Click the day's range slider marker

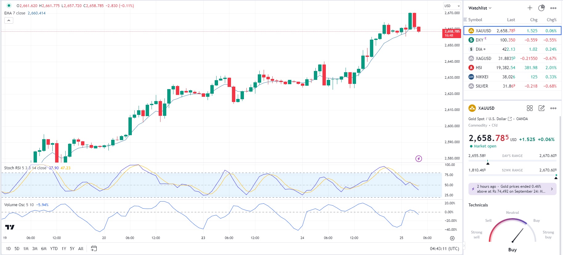[488, 163]
